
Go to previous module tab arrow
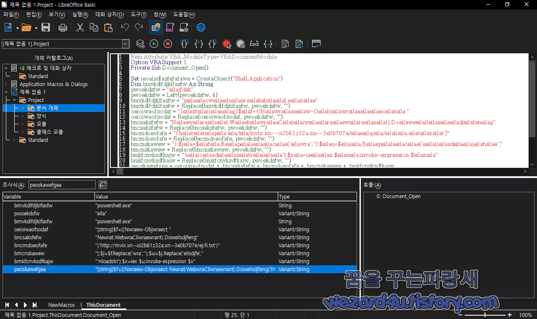click(x=16, y=305)
